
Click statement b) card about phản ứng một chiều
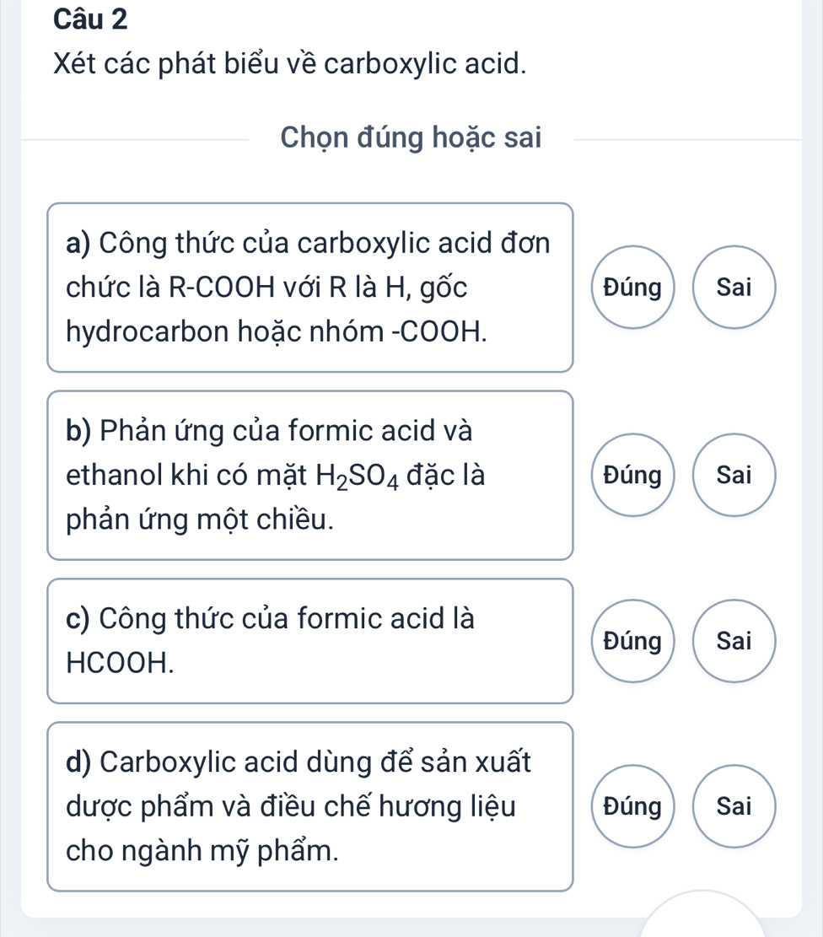click(309, 475)
